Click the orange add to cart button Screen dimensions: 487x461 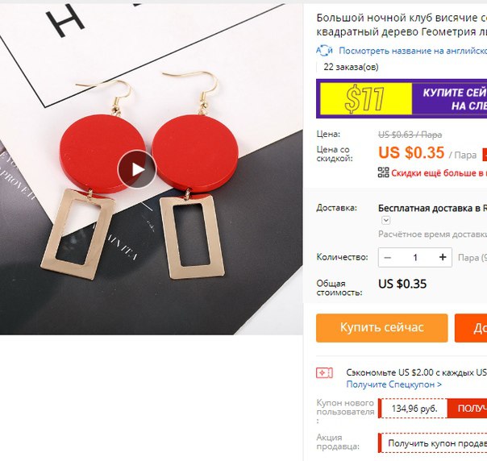471,328
